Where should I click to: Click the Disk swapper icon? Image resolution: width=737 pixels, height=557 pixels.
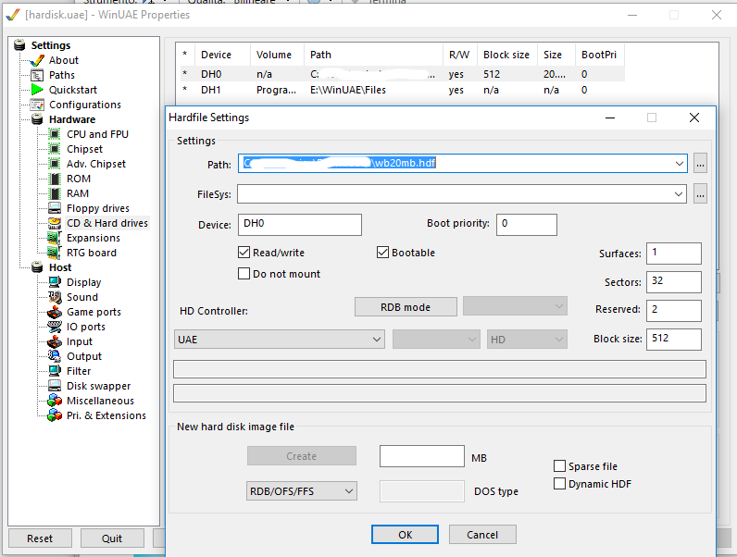[x=55, y=386]
